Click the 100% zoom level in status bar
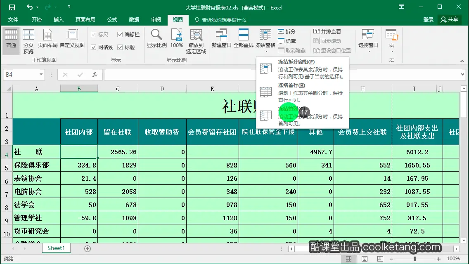469x264 pixels. click(x=453, y=259)
